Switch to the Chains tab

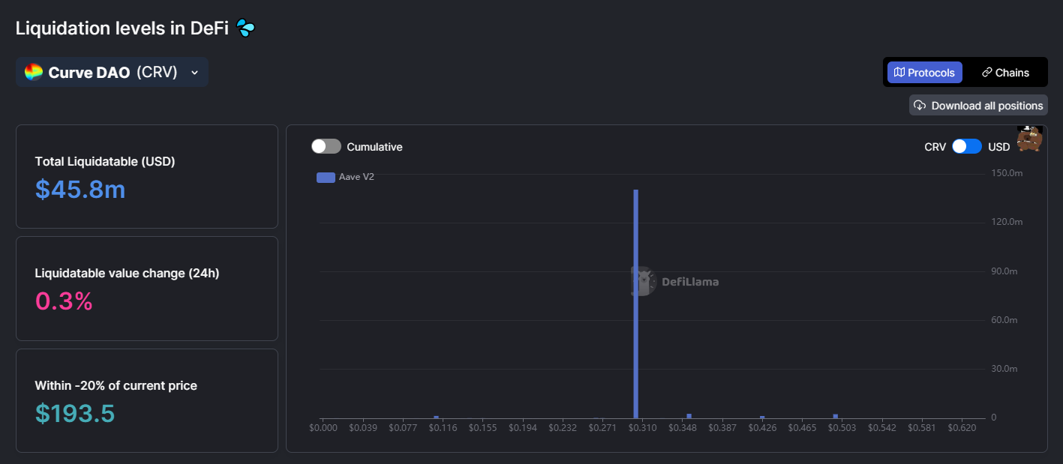1005,73
